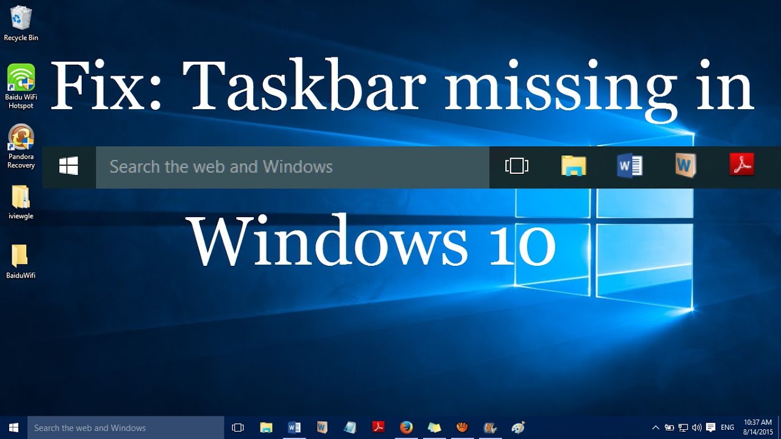Open the taskbar icon left of Paint
The height and width of the screenshot is (439, 781).
(491, 427)
